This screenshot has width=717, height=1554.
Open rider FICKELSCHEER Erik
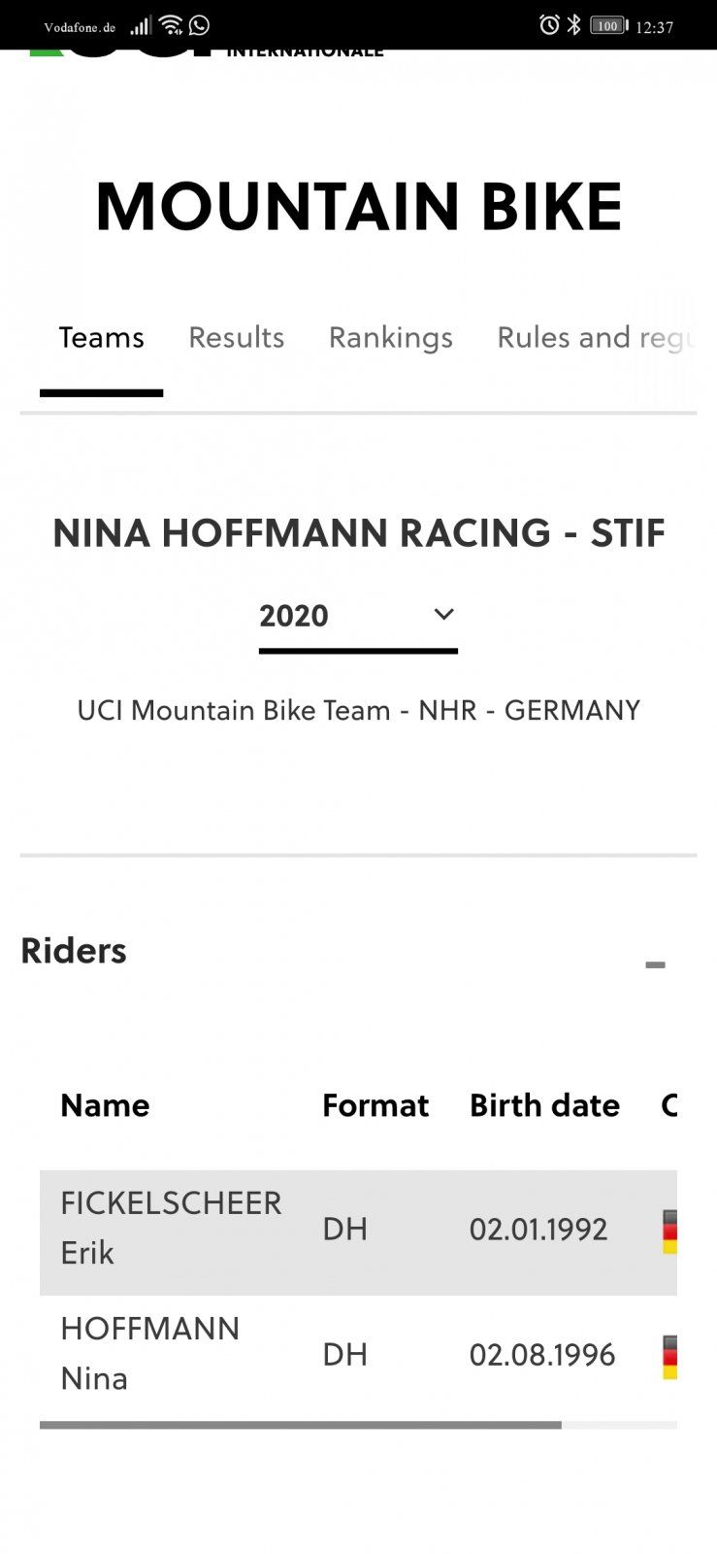tap(171, 1228)
